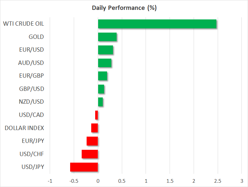Viewport: 248px width, 187px height.
Task: Click the EUR/USD green bar
Action: 105,50
